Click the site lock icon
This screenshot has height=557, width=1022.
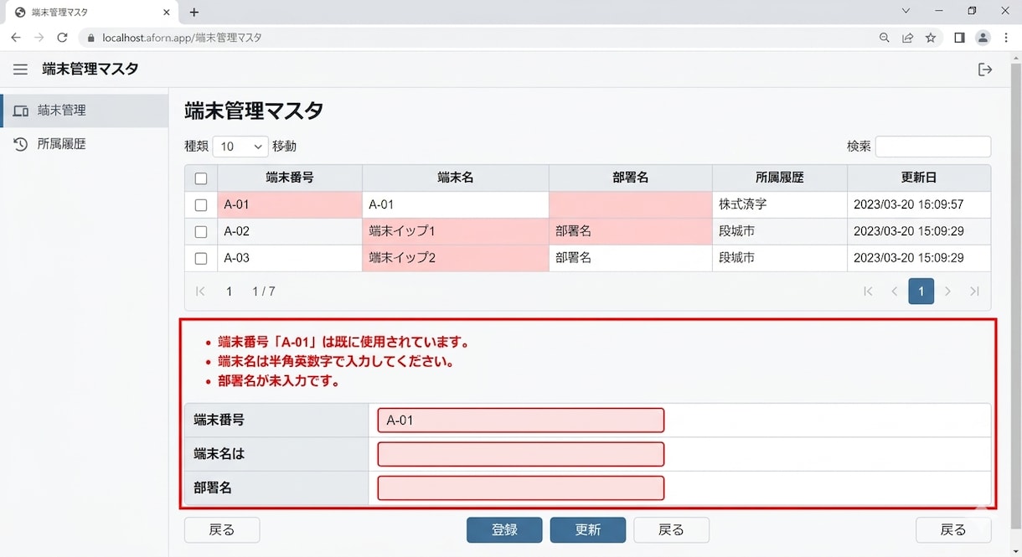pos(91,38)
